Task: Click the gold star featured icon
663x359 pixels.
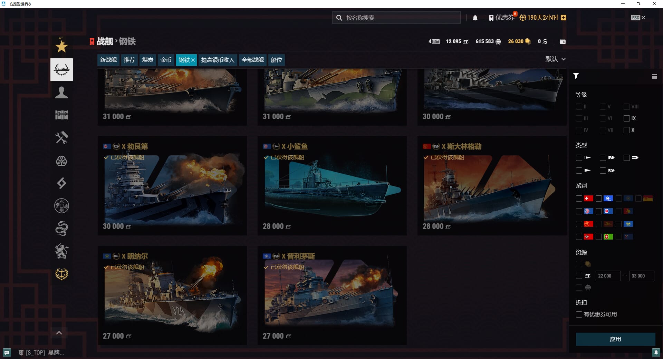Action: click(x=61, y=46)
